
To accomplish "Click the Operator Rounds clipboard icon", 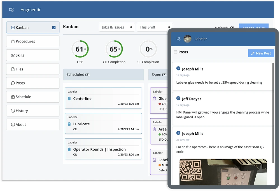I will 69,150.
